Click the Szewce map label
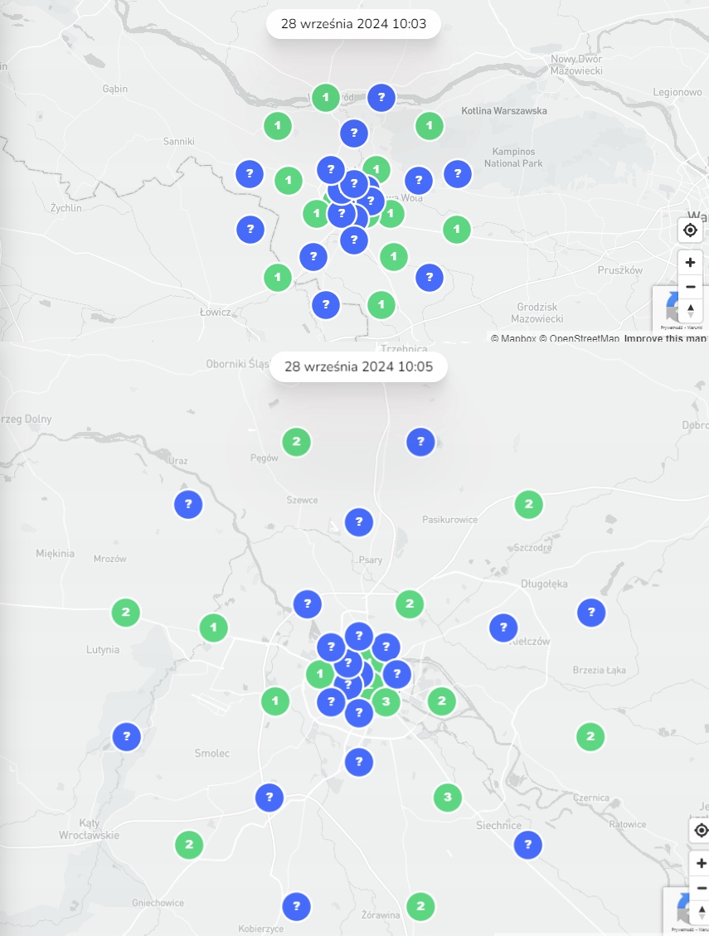This screenshot has height=936, width=709. tap(302, 500)
